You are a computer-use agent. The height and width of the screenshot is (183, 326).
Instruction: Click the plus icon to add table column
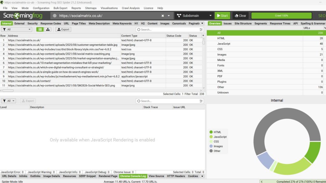(203, 36)
